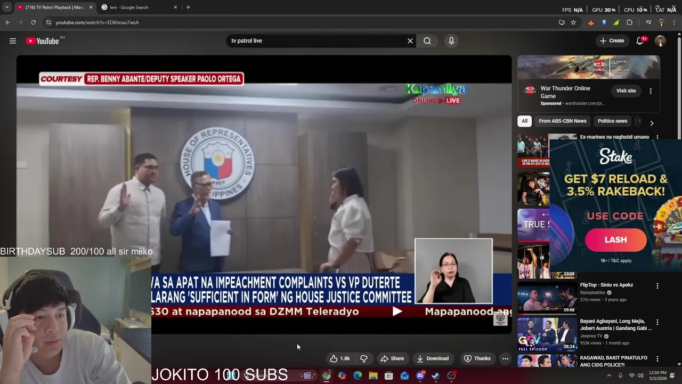The image size is (682, 384).
Task: Click KAGAWAD, BAKIT PINATULFO video title
Action: [x=613, y=361]
